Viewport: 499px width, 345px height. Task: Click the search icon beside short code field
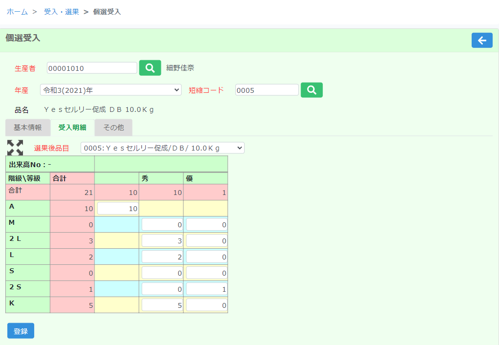click(x=311, y=90)
